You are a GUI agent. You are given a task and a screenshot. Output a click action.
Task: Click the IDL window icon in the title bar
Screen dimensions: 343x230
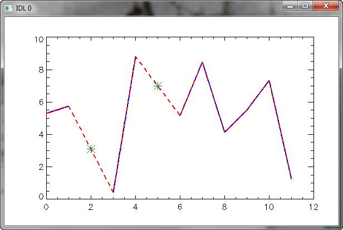click(9, 8)
